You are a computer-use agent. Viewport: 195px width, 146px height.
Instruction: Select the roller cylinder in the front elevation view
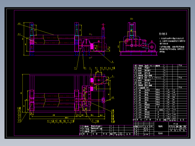tap(54, 40)
